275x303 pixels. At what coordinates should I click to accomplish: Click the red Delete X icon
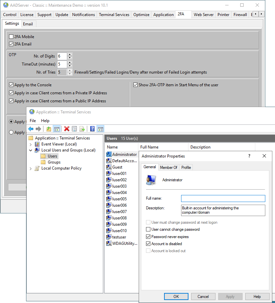pyautogui.click(x=66, y=129)
